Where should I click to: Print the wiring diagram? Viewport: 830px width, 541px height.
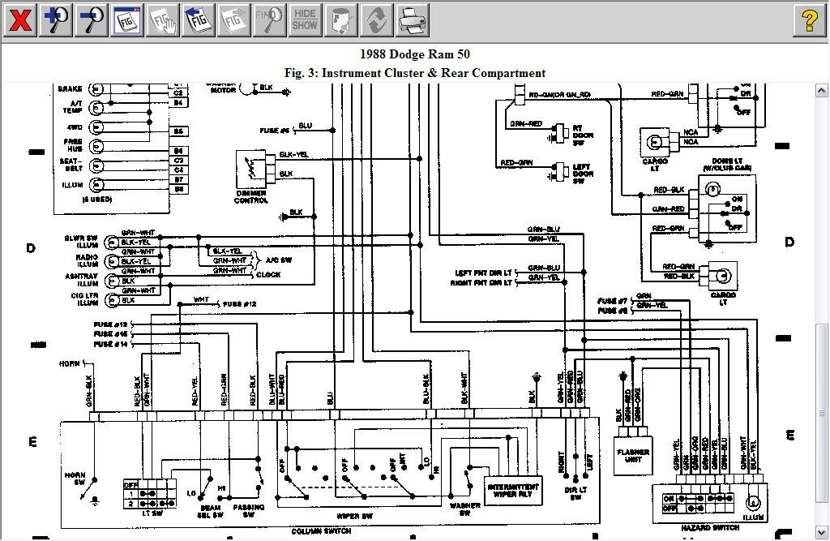pyautogui.click(x=412, y=20)
